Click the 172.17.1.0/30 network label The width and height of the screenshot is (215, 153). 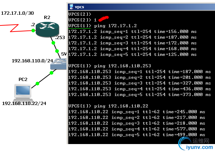(x=17, y=13)
